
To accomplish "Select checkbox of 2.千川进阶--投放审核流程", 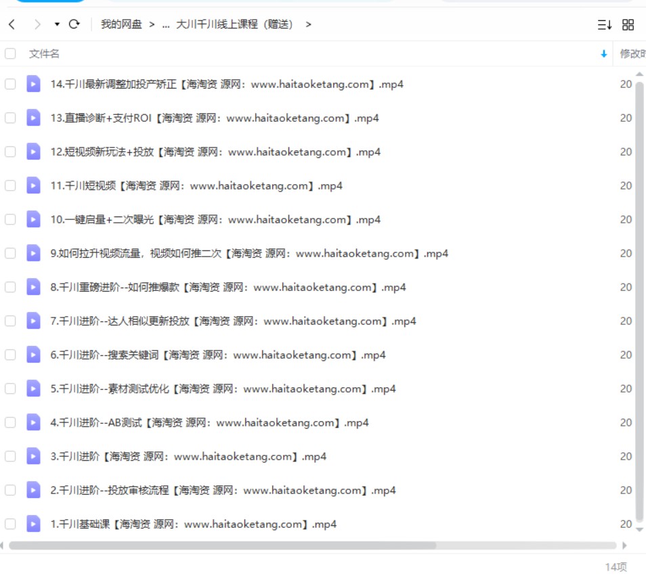I will 10,490.
